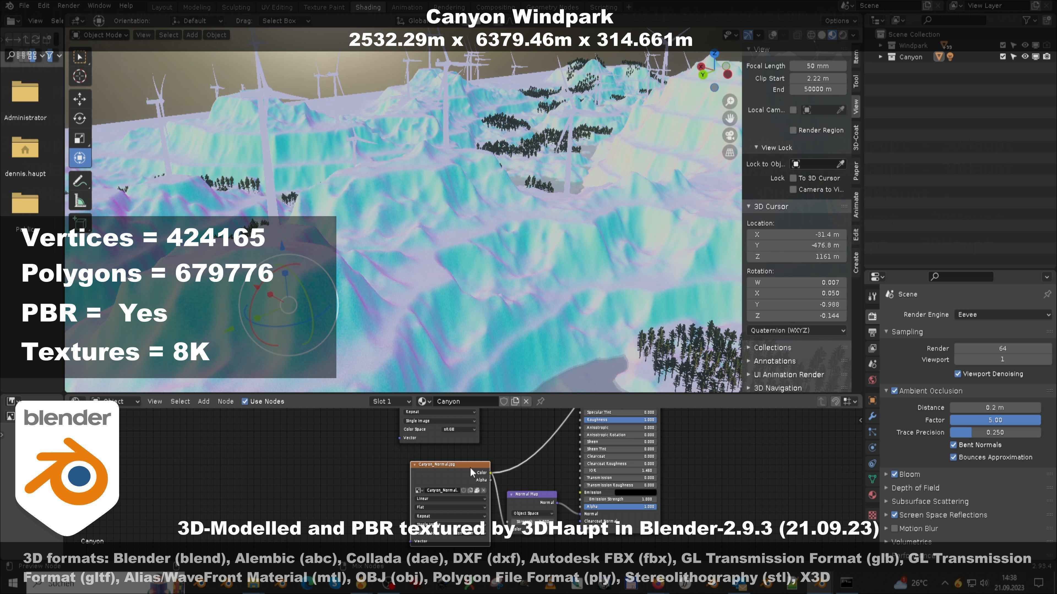
Task: Select the Transform tool
Action: point(80,158)
